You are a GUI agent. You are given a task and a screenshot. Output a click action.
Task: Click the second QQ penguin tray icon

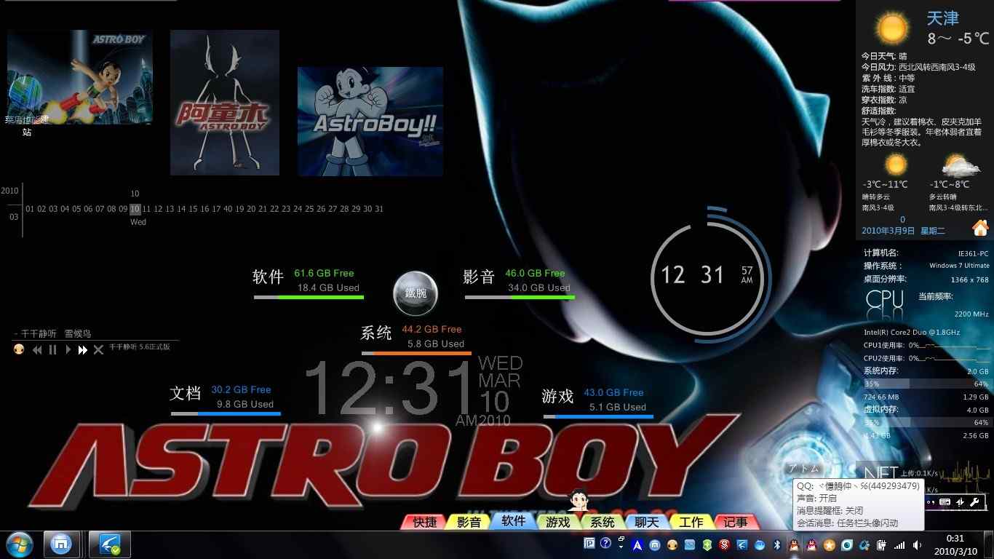pyautogui.click(x=812, y=544)
